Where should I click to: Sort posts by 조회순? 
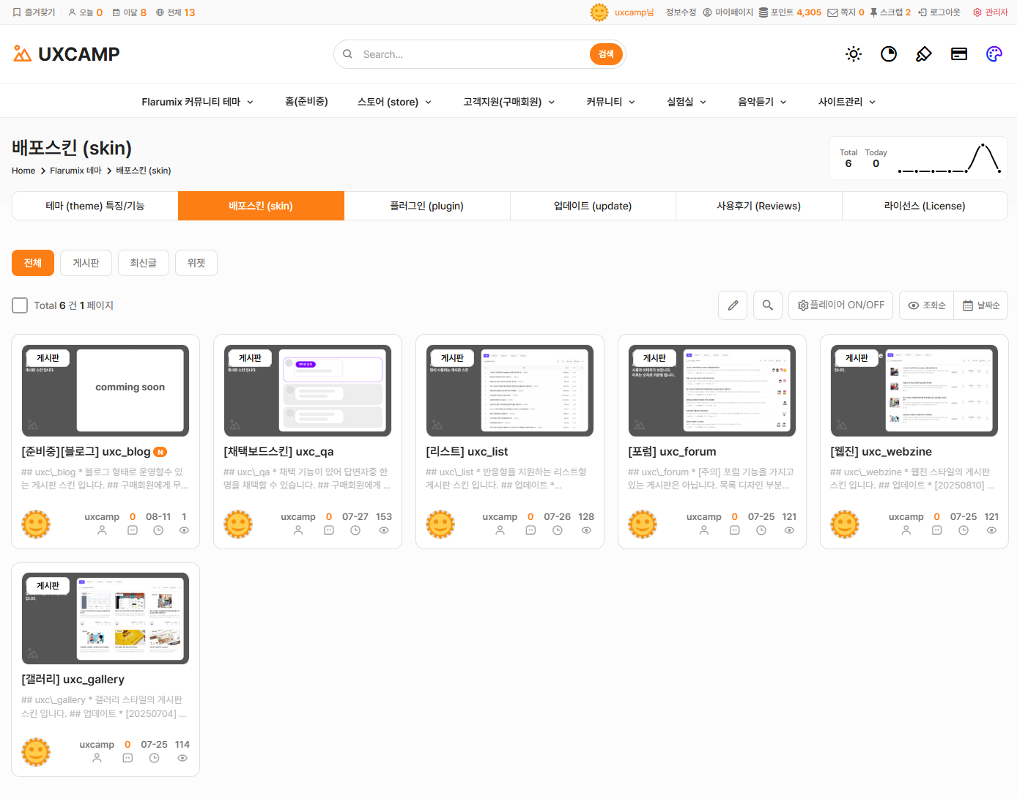(927, 305)
